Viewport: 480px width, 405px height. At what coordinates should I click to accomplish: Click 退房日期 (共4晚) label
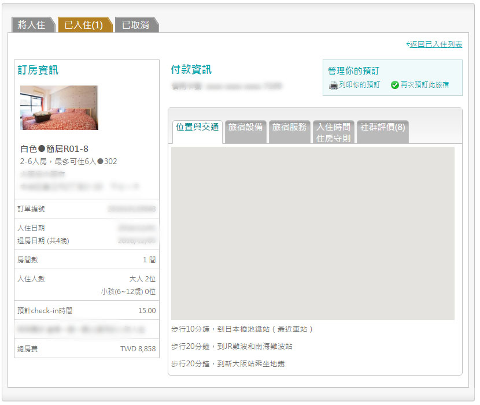[x=43, y=241]
